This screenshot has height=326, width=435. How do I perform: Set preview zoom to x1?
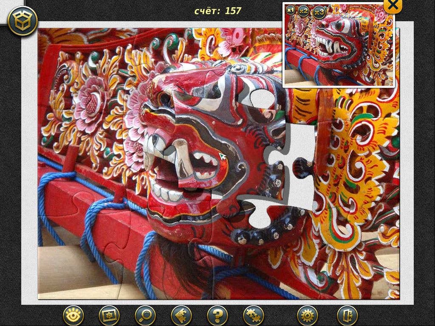(291, 10)
